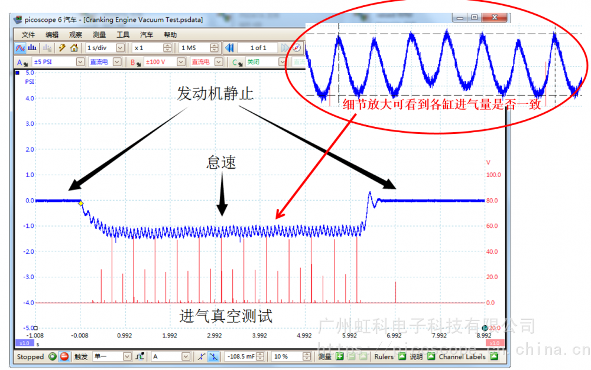Viewport: 591px width, 370px height.
Task: Open channel A options button
Action: coord(22,62)
